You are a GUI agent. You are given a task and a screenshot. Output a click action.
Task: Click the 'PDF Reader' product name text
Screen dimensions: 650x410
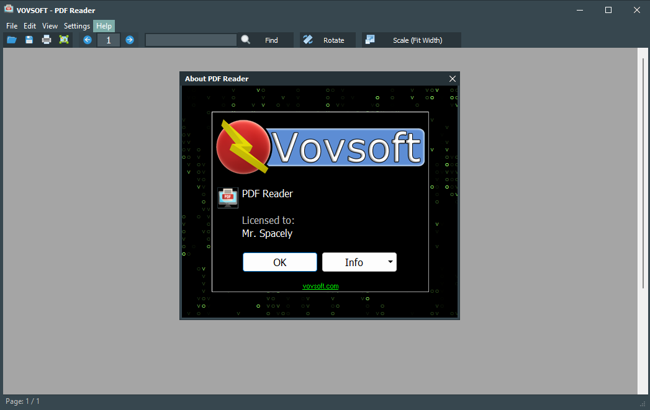pyautogui.click(x=268, y=194)
